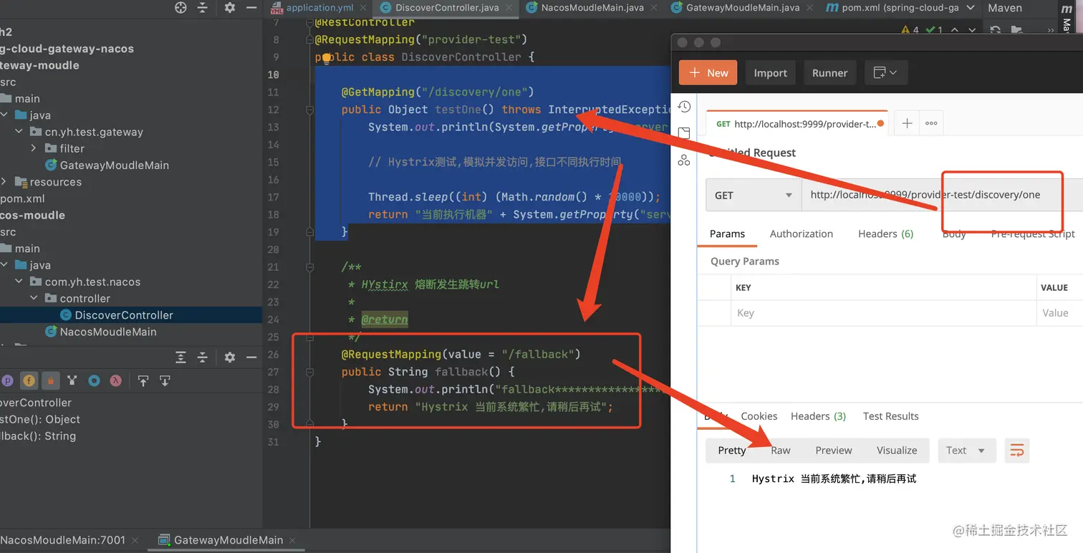This screenshot has width=1083, height=553.
Task: Click the IntelliJ Maven reload icon
Action: [995, 30]
